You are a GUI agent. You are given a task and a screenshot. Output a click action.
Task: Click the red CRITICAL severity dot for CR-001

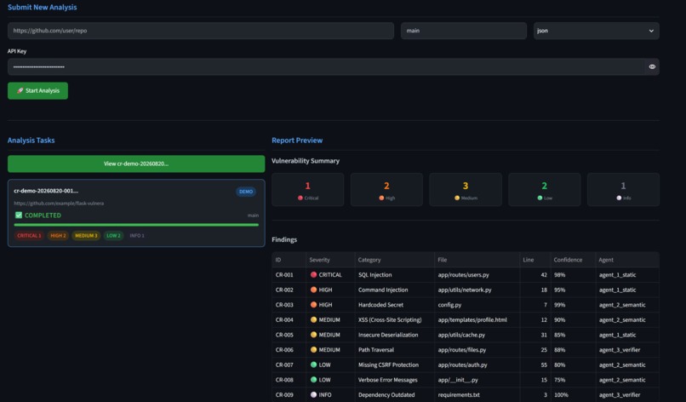tap(313, 274)
